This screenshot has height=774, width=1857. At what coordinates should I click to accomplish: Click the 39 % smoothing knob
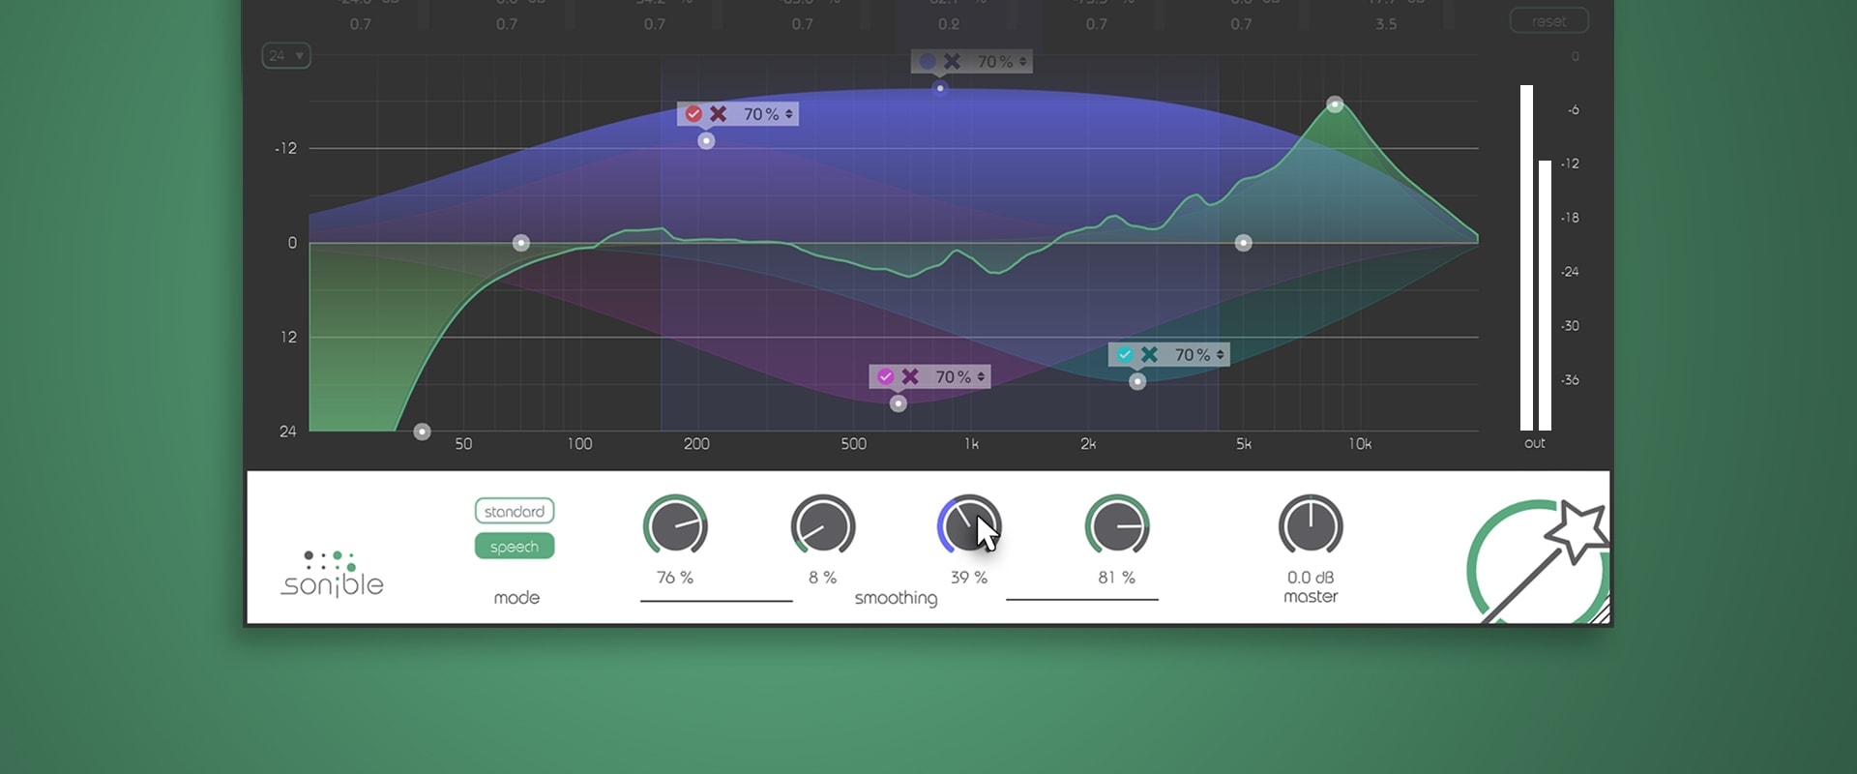[x=969, y=526]
